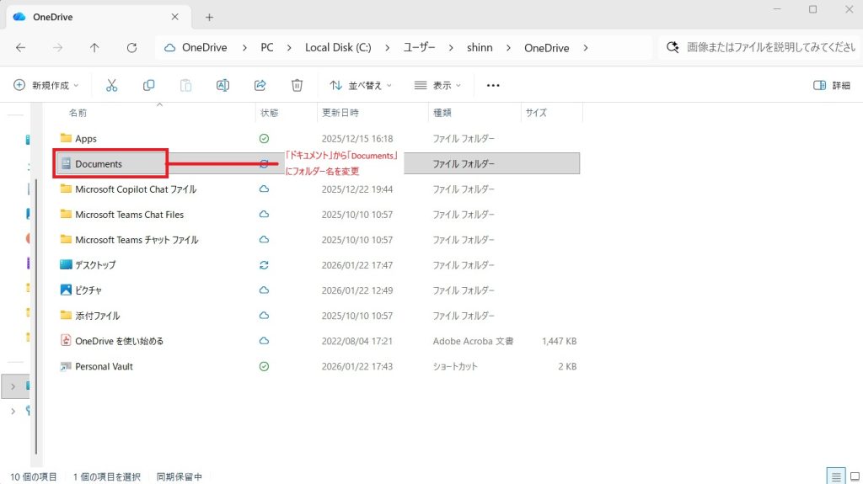Sort by the 更新日時 column header
Image resolution: width=863 pixels, height=484 pixels.
click(x=340, y=112)
